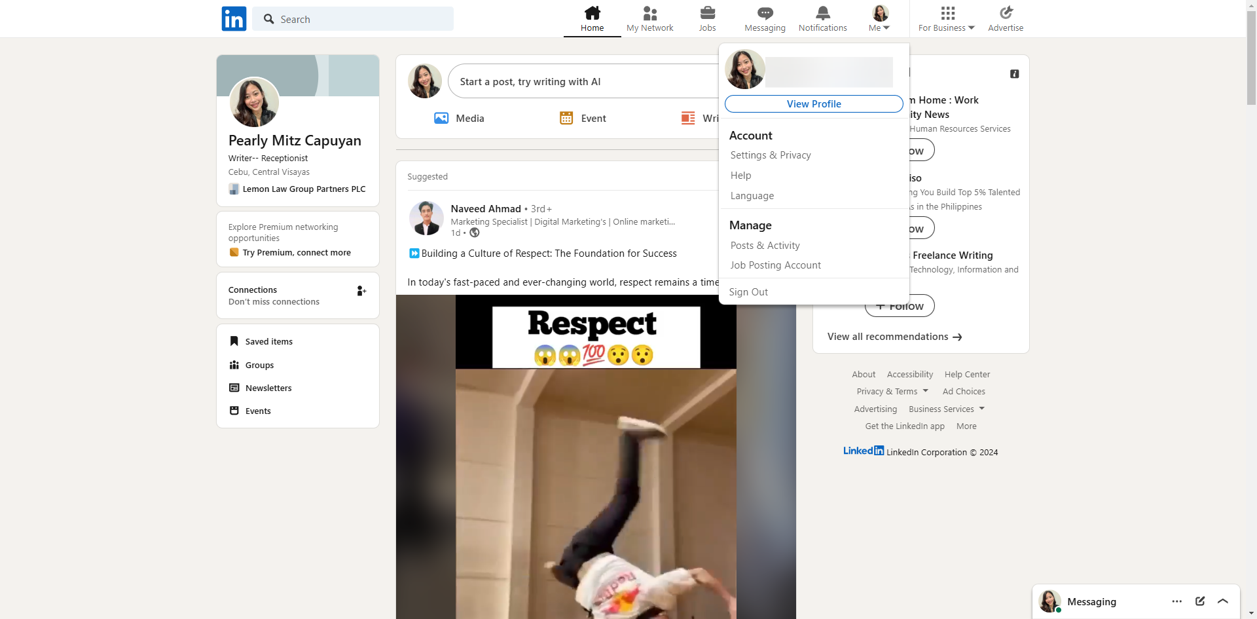Image resolution: width=1257 pixels, height=619 pixels.
Task: Open Pearly Mitz Capuyan profile name
Action: [295, 140]
